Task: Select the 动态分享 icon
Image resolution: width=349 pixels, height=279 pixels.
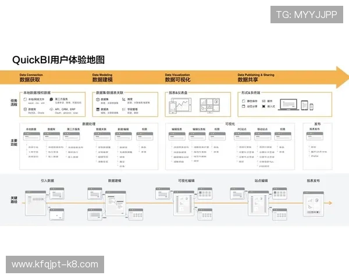Action: [244, 106]
